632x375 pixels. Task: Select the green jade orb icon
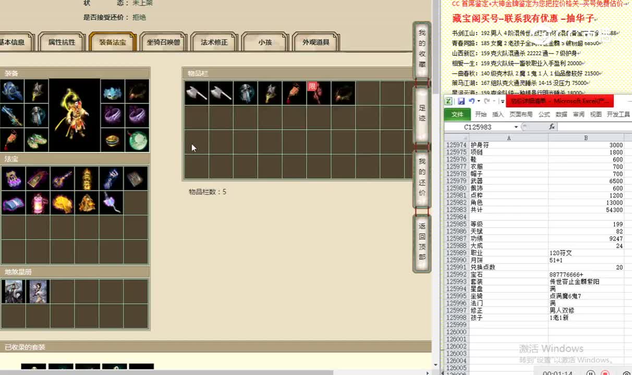(137, 140)
